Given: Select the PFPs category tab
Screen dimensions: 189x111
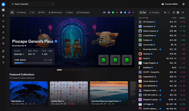Looking at the screenshot, I should [x=42, y=12].
